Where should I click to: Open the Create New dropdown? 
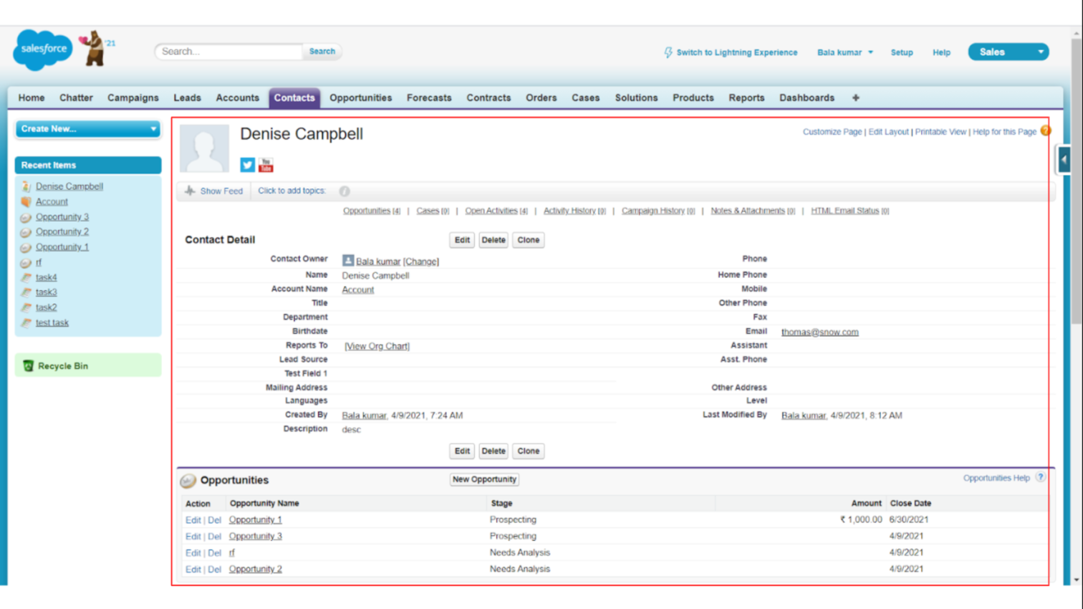(87, 130)
